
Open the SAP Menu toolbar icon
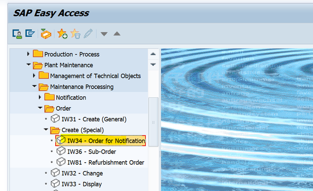coord(30,34)
